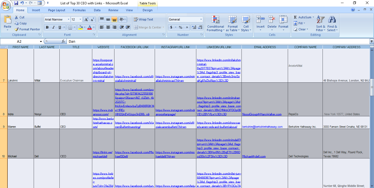The image size is (374, 188).
Task: Center the cell text horizontally
Action: click(108, 27)
